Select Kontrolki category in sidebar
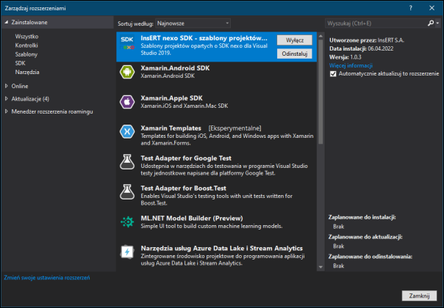444x308 pixels. pyautogui.click(x=26, y=45)
